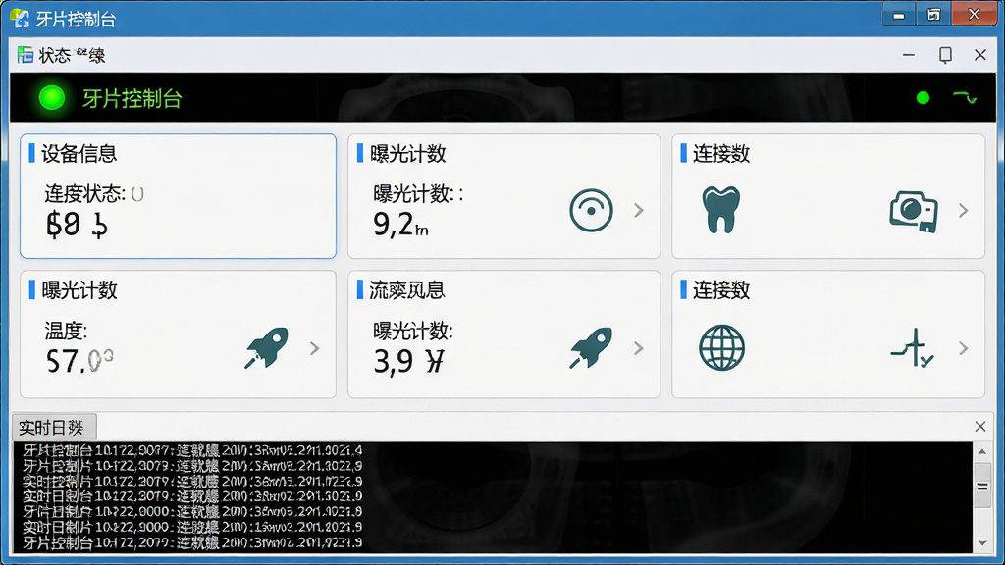Click the 9,2 exposure count value
Image resolution: width=1005 pixels, height=565 pixels.
(400, 225)
